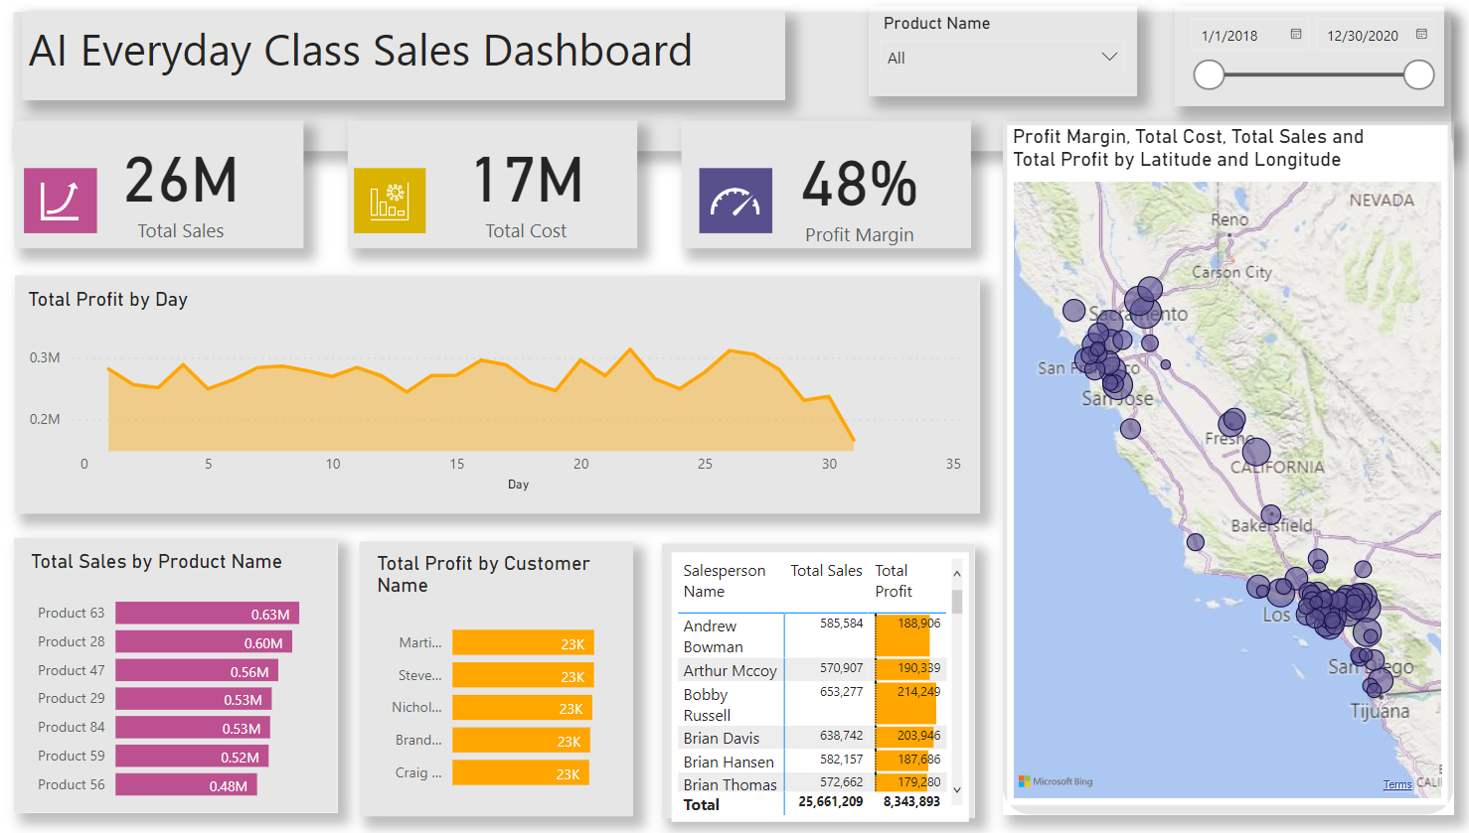The height and width of the screenshot is (833, 1469).
Task: Open the start date calendar picker icon
Action: coord(1296,34)
